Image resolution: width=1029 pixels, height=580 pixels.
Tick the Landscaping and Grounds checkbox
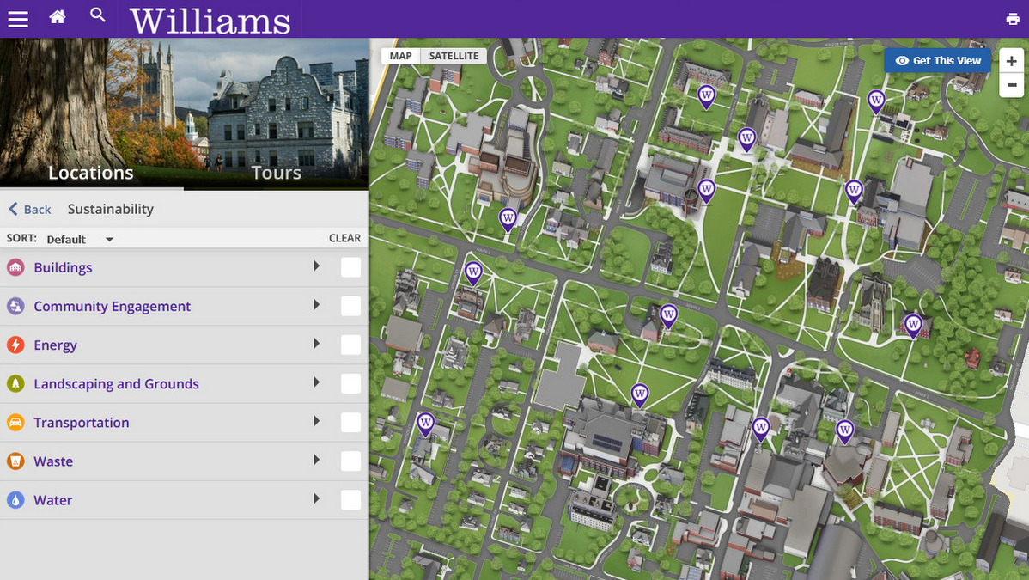(x=350, y=384)
